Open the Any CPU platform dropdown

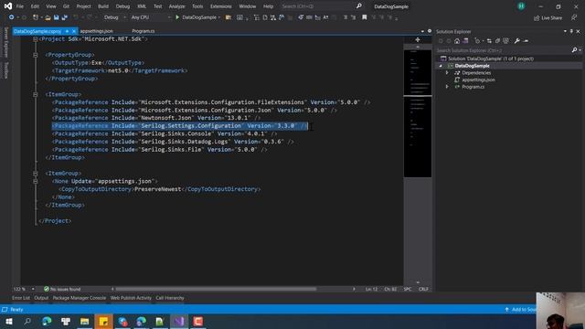pyautogui.click(x=151, y=17)
